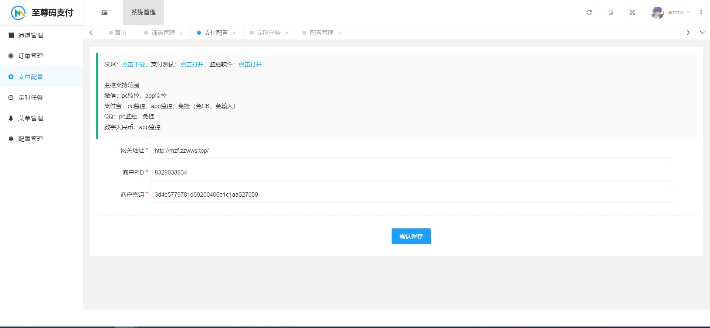This screenshot has height=328, width=710.
Task: Click the admin user avatar
Action: click(657, 13)
